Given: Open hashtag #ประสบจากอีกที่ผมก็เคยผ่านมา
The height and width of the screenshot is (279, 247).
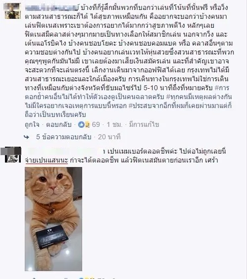Looking at the screenshot, I should point(180,106).
